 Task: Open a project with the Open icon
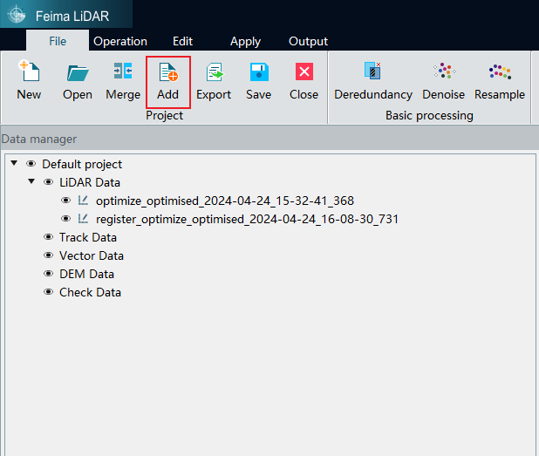(78, 73)
